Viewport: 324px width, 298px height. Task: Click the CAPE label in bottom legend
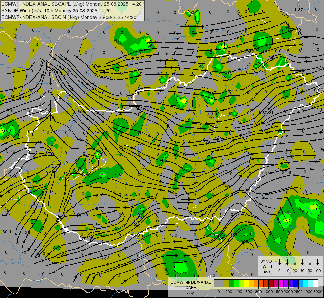pyautogui.click(x=191, y=288)
